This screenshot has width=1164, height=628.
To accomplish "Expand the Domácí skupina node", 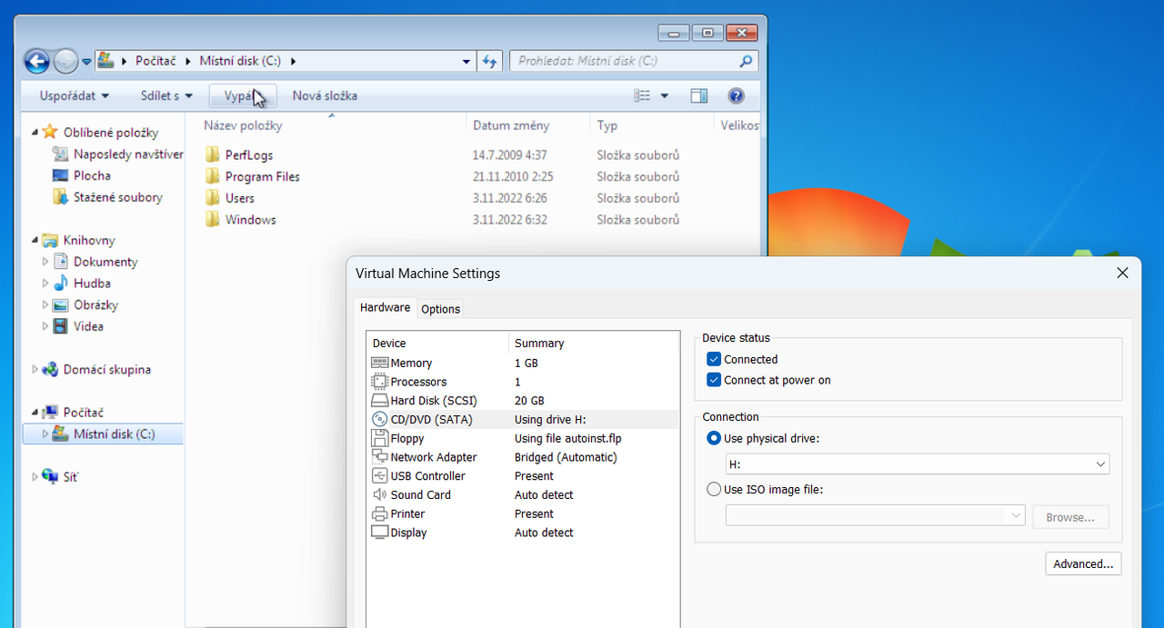I will (35, 370).
